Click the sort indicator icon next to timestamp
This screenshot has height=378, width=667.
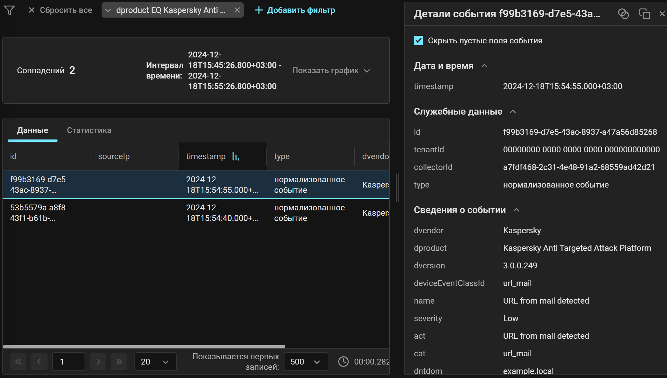[236, 156]
